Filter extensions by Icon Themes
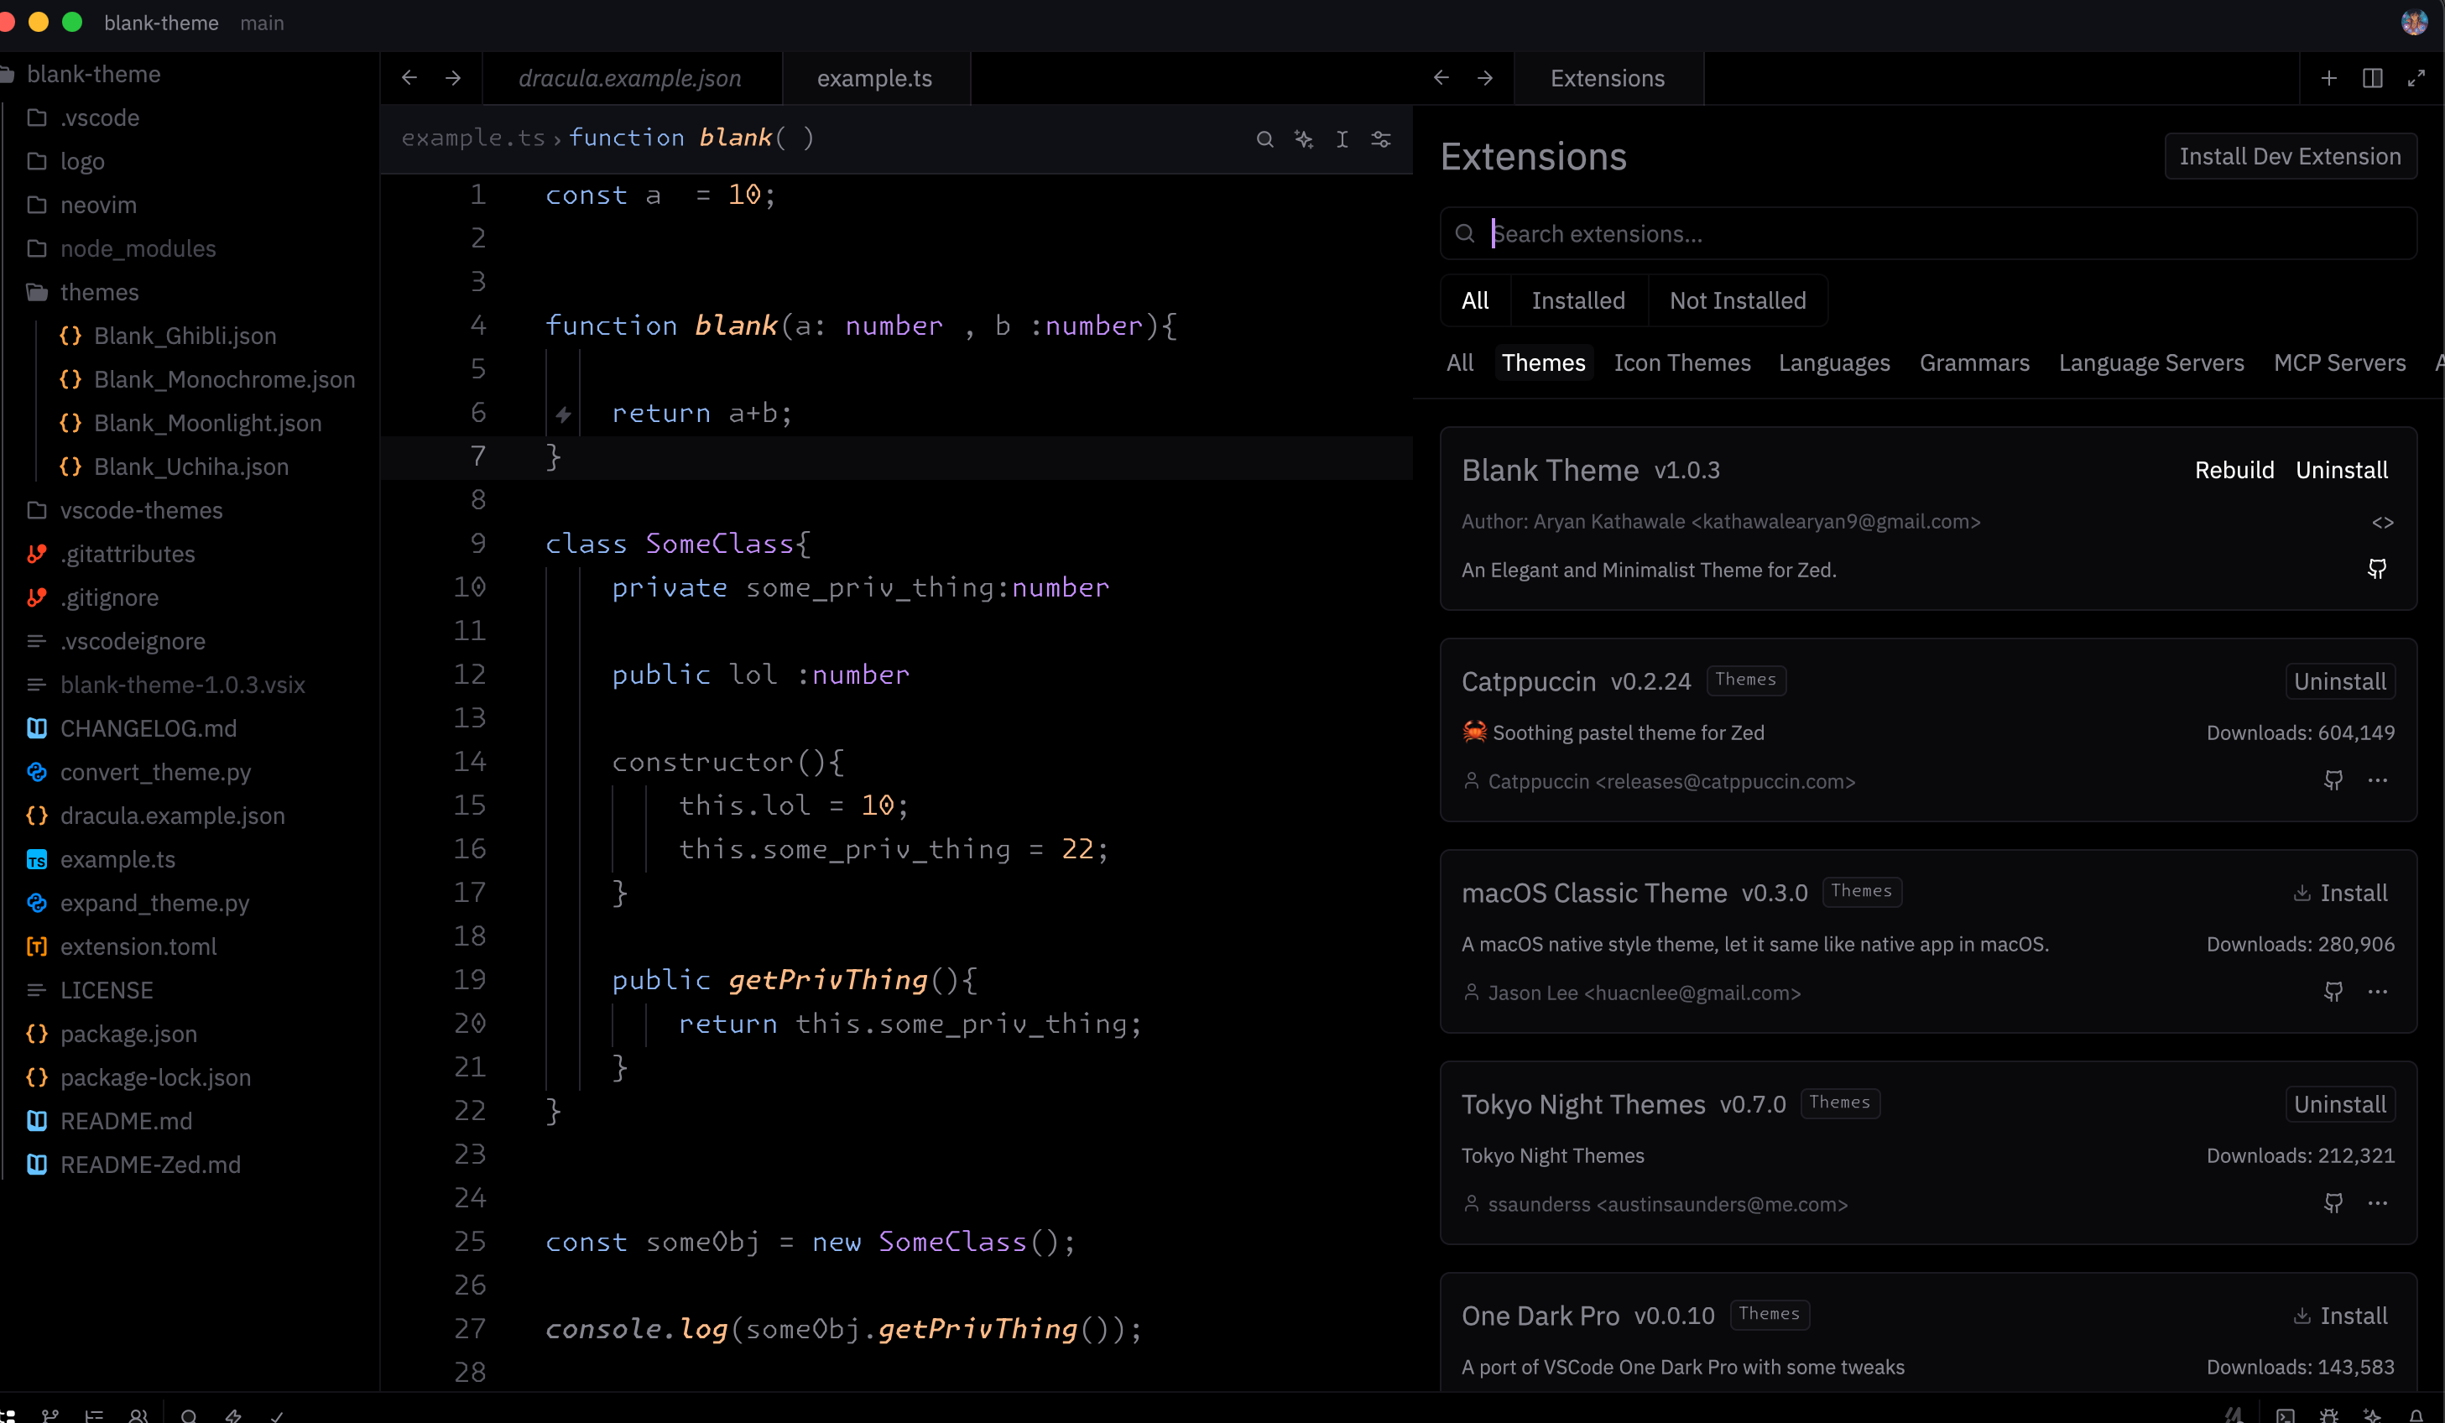This screenshot has width=2445, height=1423. tap(1681, 362)
